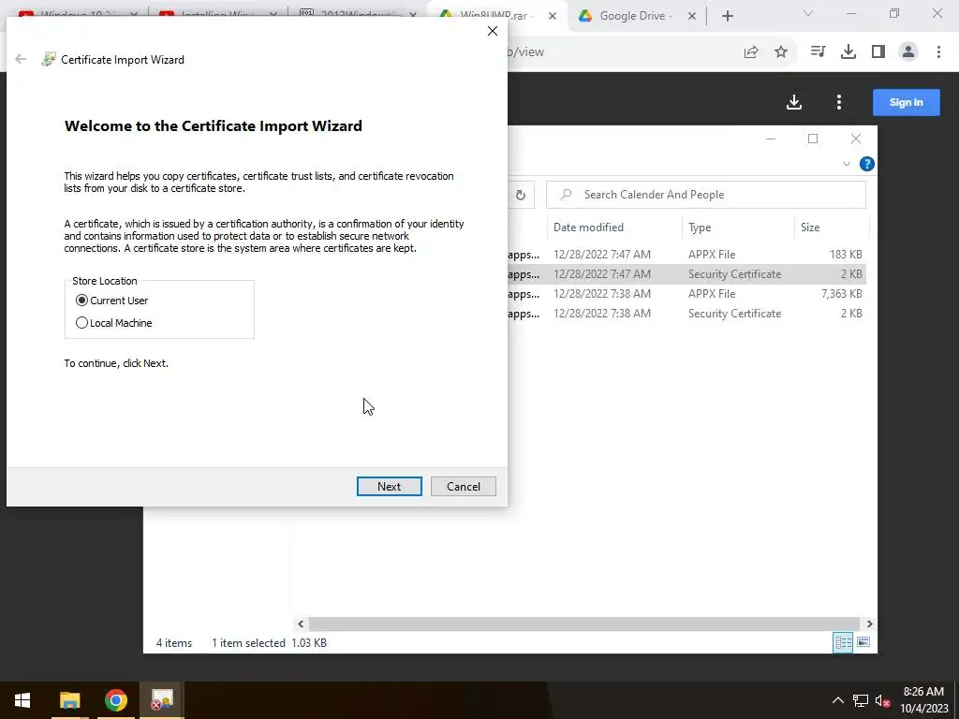Select Security Certificate dated 7:38 AM
The image size is (959, 719).
pyautogui.click(x=686, y=313)
